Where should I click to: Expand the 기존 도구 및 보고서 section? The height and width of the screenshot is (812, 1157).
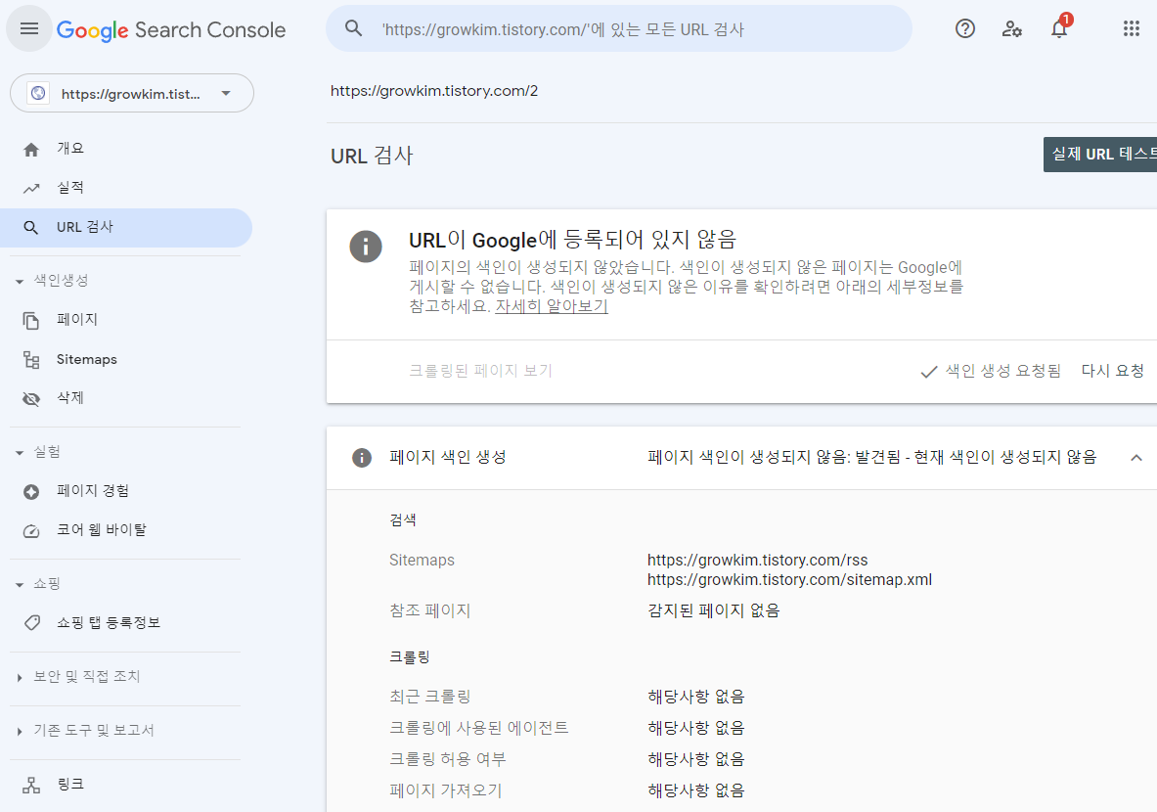20,731
